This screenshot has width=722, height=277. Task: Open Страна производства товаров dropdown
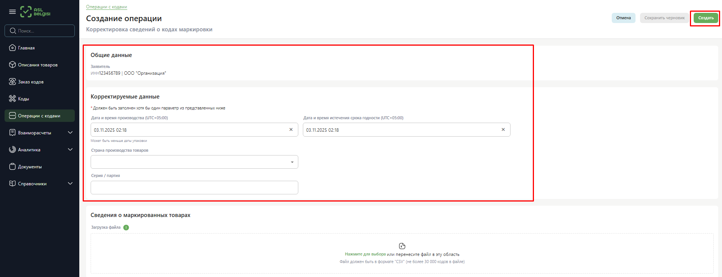click(194, 162)
